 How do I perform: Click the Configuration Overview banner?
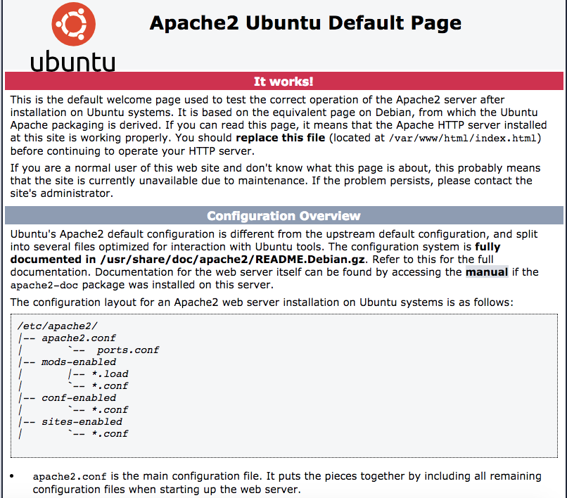pyautogui.click(x=283, y=215)
